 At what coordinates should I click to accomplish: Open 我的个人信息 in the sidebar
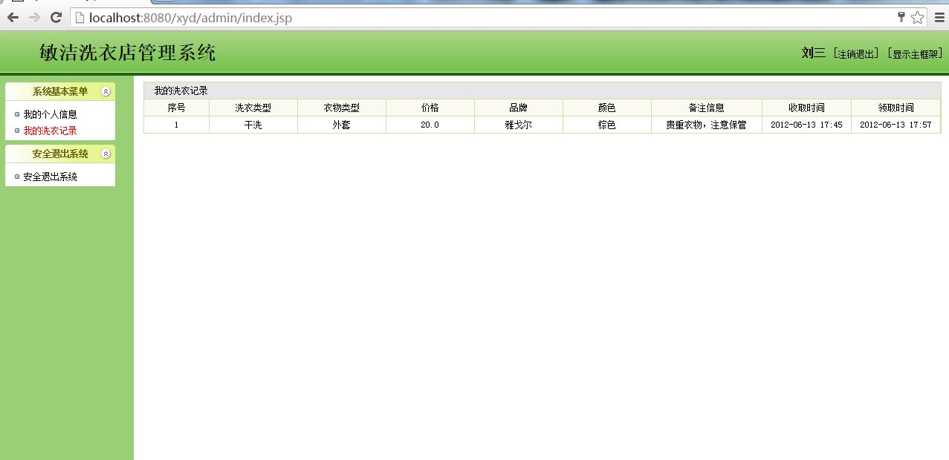50,115
